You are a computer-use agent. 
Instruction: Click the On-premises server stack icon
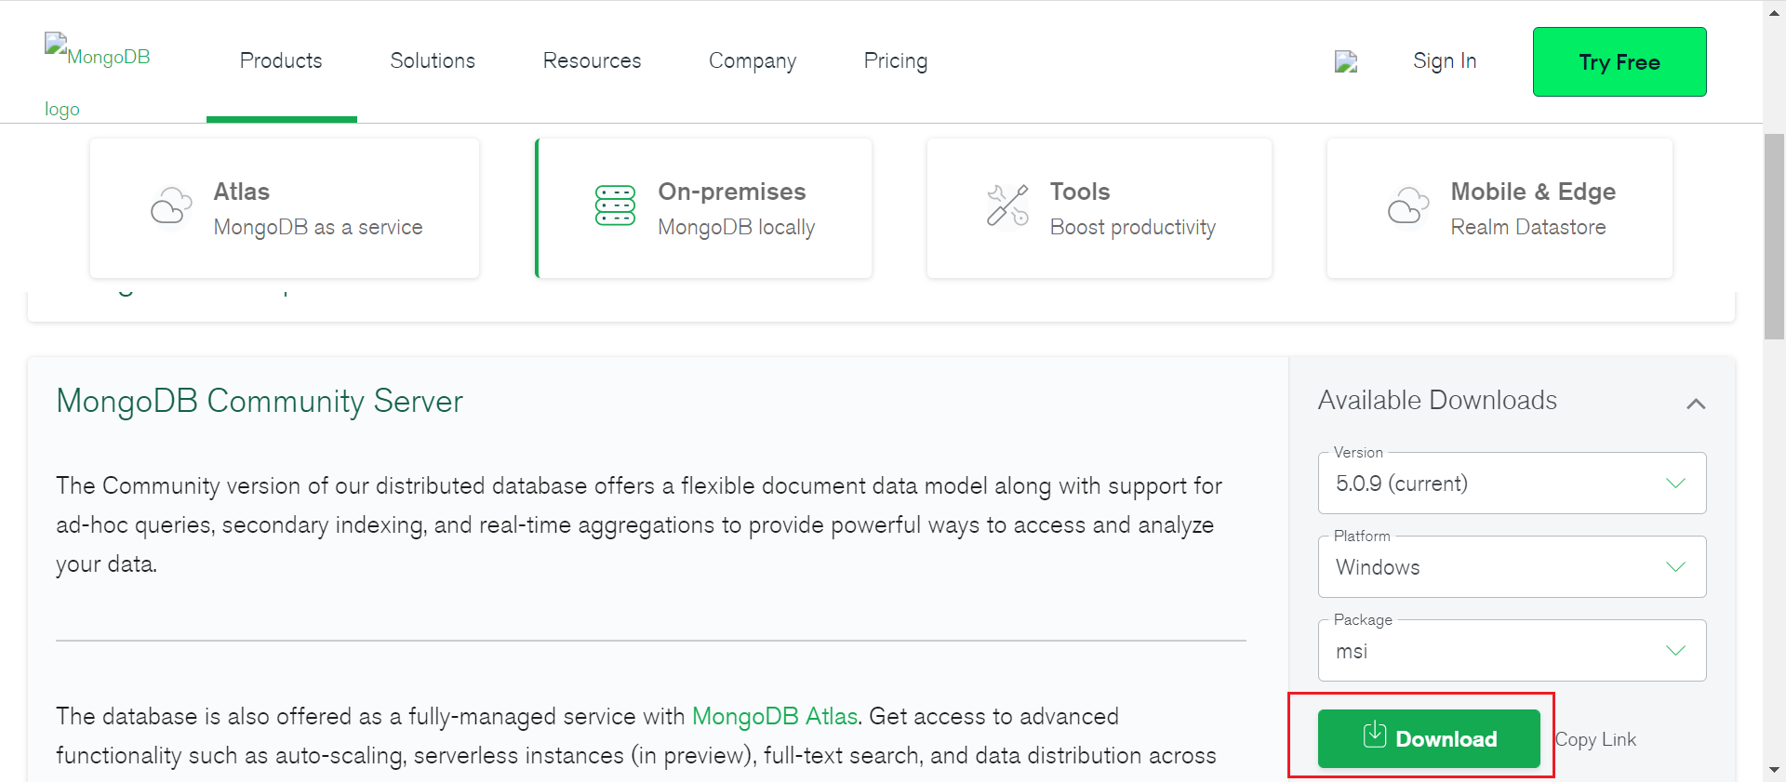pyautogui.click(x=615, y=205)
